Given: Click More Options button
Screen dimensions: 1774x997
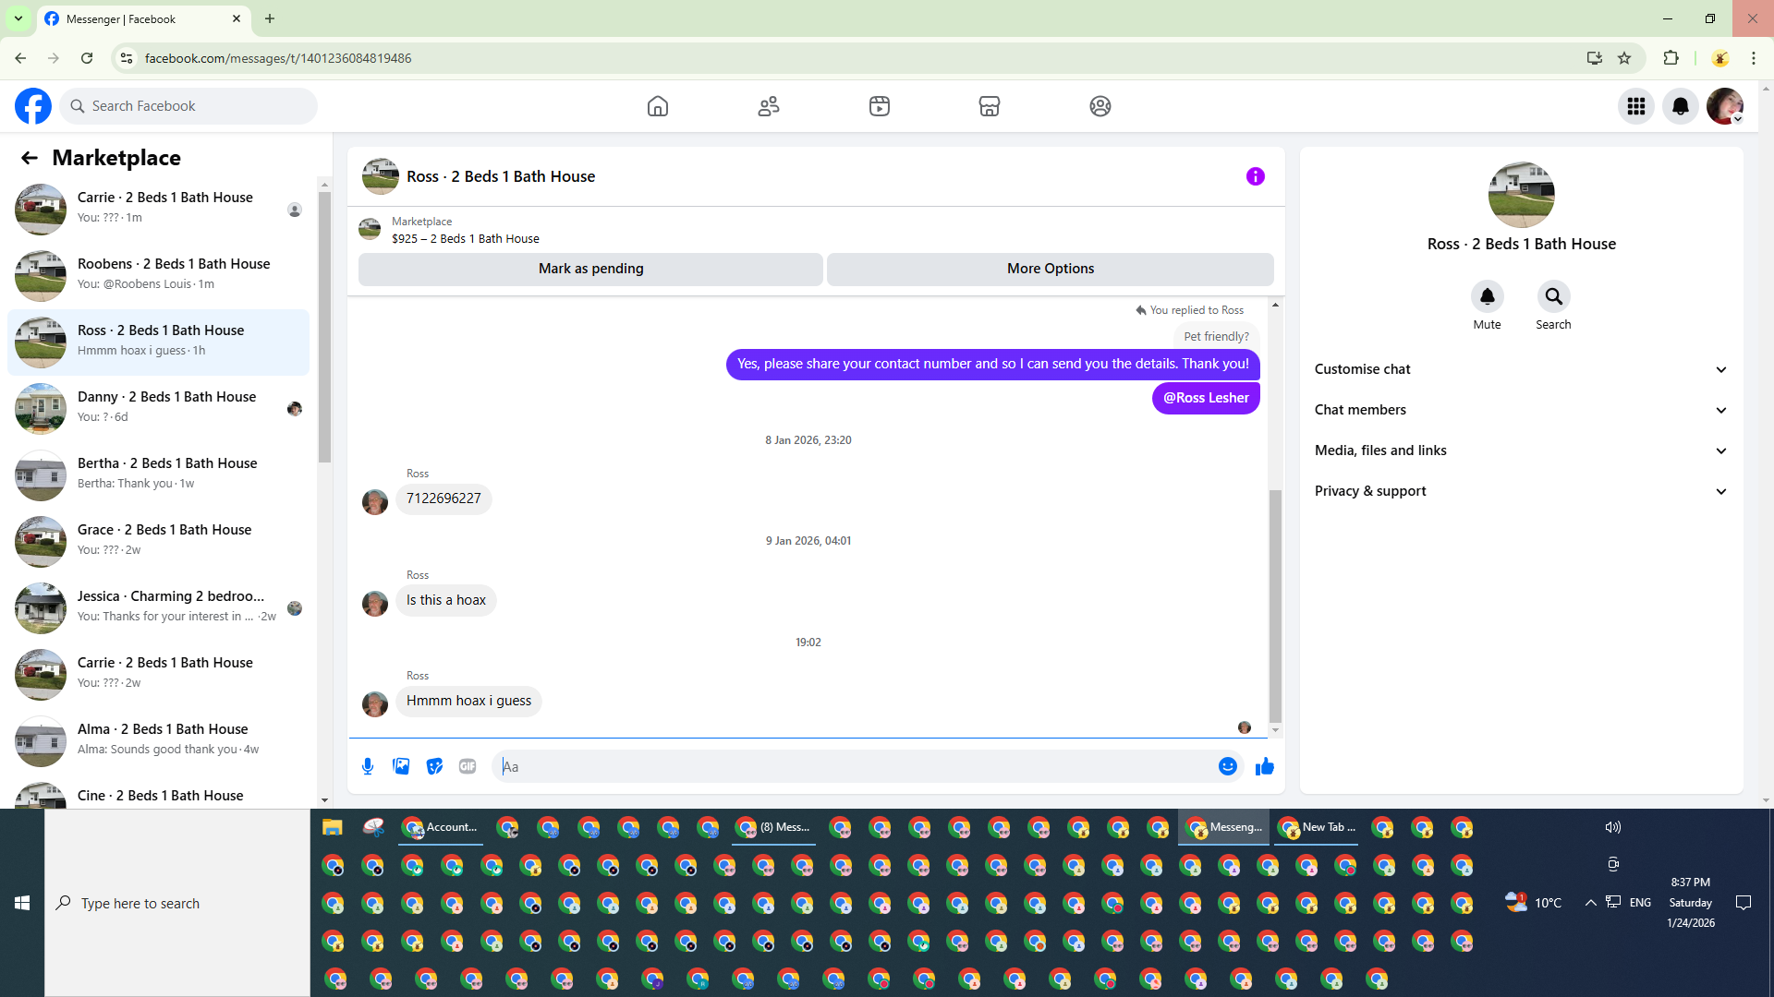Looking at the screenshot, I should click(x=1050, y=269).
